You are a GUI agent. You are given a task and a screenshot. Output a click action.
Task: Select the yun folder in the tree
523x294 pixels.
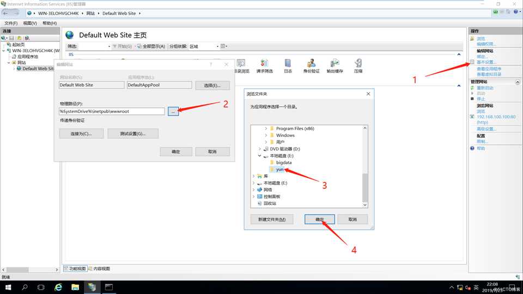(277, 169)
